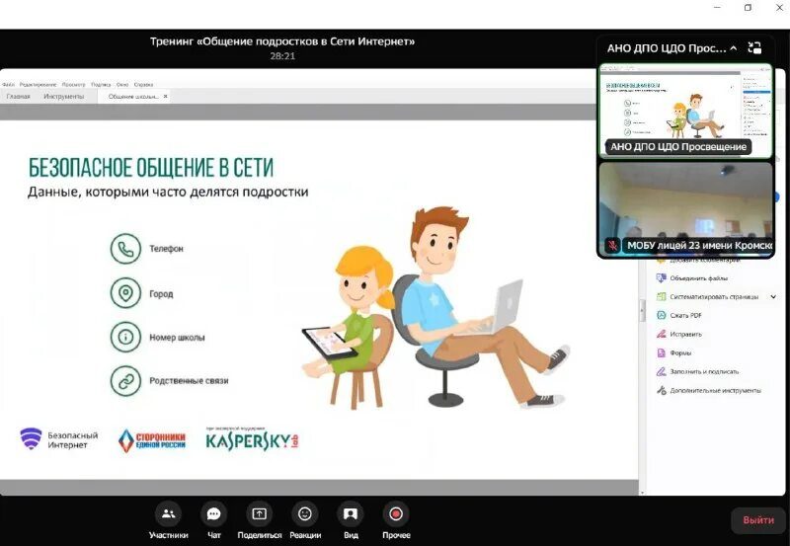This screenshot has height=546, width=790.
Task: Open the Просмотр menu
Action: tap(73, 85)
